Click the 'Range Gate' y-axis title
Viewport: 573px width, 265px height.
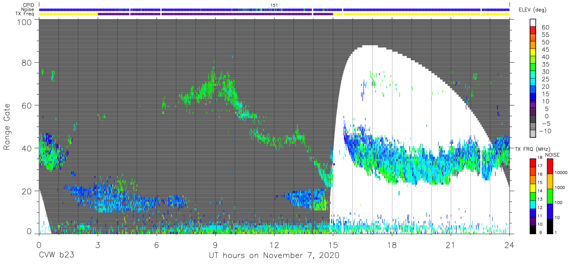7,127
